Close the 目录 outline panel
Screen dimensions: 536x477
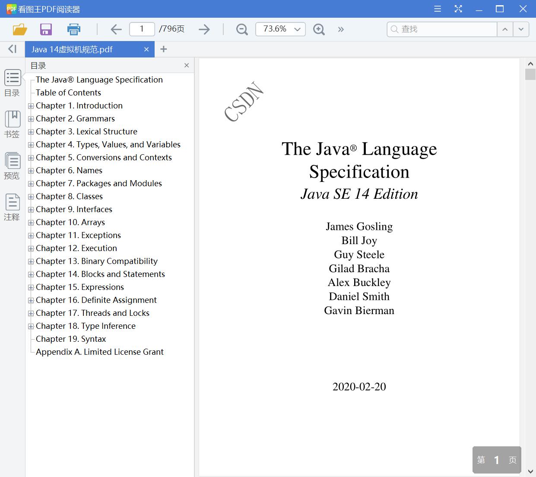point(187,65)
